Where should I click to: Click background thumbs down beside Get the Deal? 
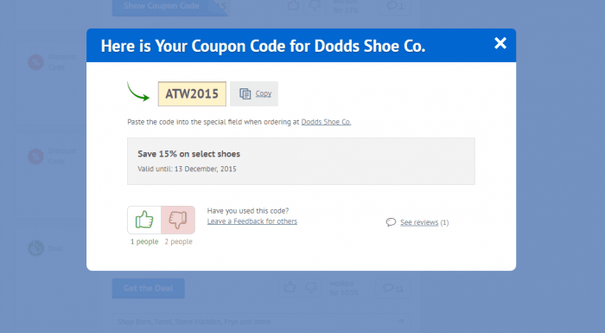coord(310,288)
